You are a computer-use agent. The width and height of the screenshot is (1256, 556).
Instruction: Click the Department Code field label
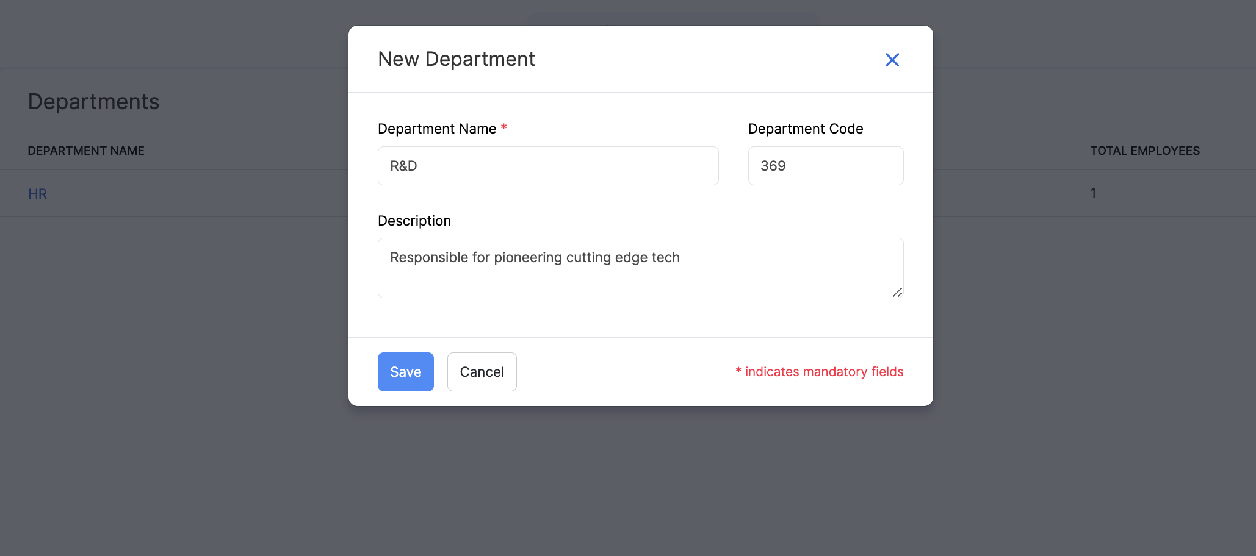[805, 129]
